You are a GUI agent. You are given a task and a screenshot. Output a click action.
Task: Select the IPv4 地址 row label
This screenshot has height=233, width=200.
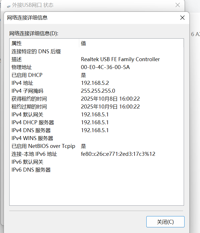click(x=22, y=83)
